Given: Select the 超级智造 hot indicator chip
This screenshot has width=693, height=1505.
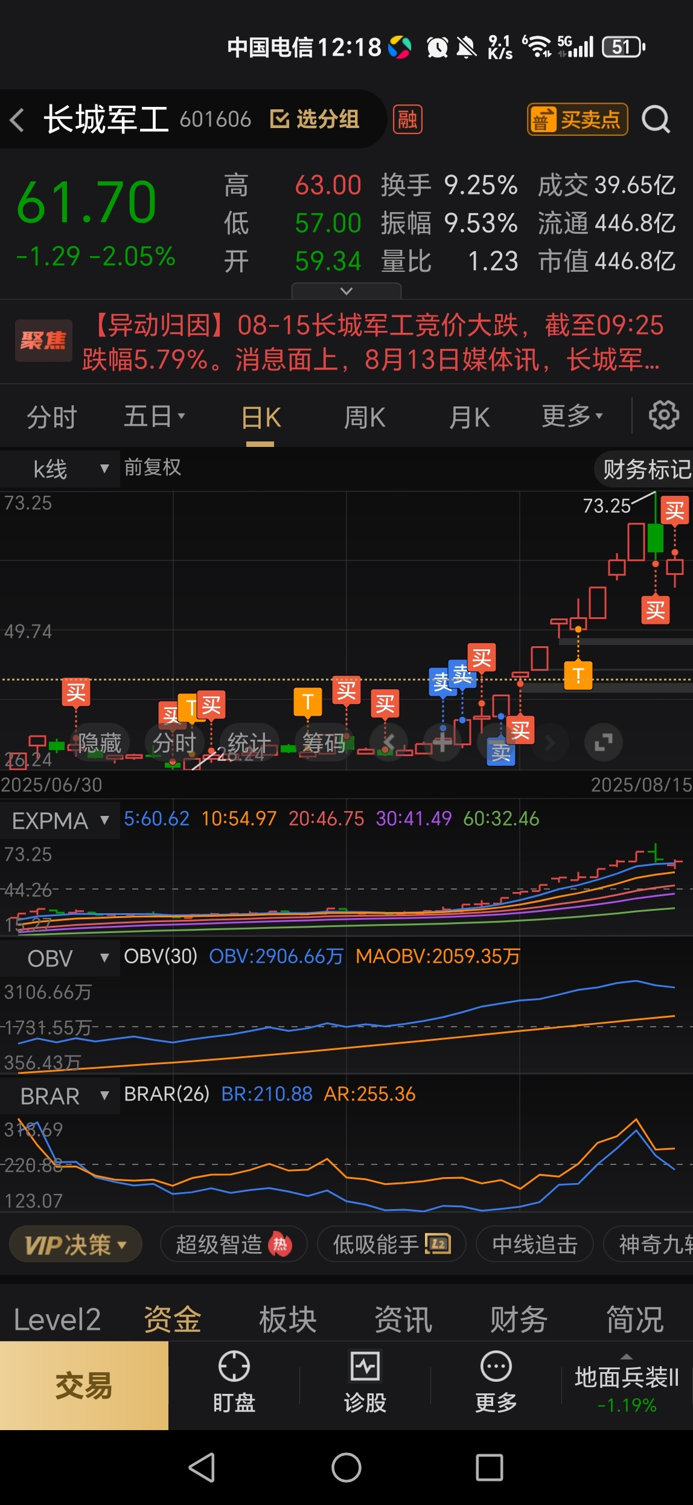Looking at the screenshot, I should (x=234, y=1244).
